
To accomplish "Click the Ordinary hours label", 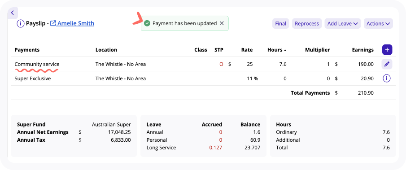I will [x=286, y=132].
